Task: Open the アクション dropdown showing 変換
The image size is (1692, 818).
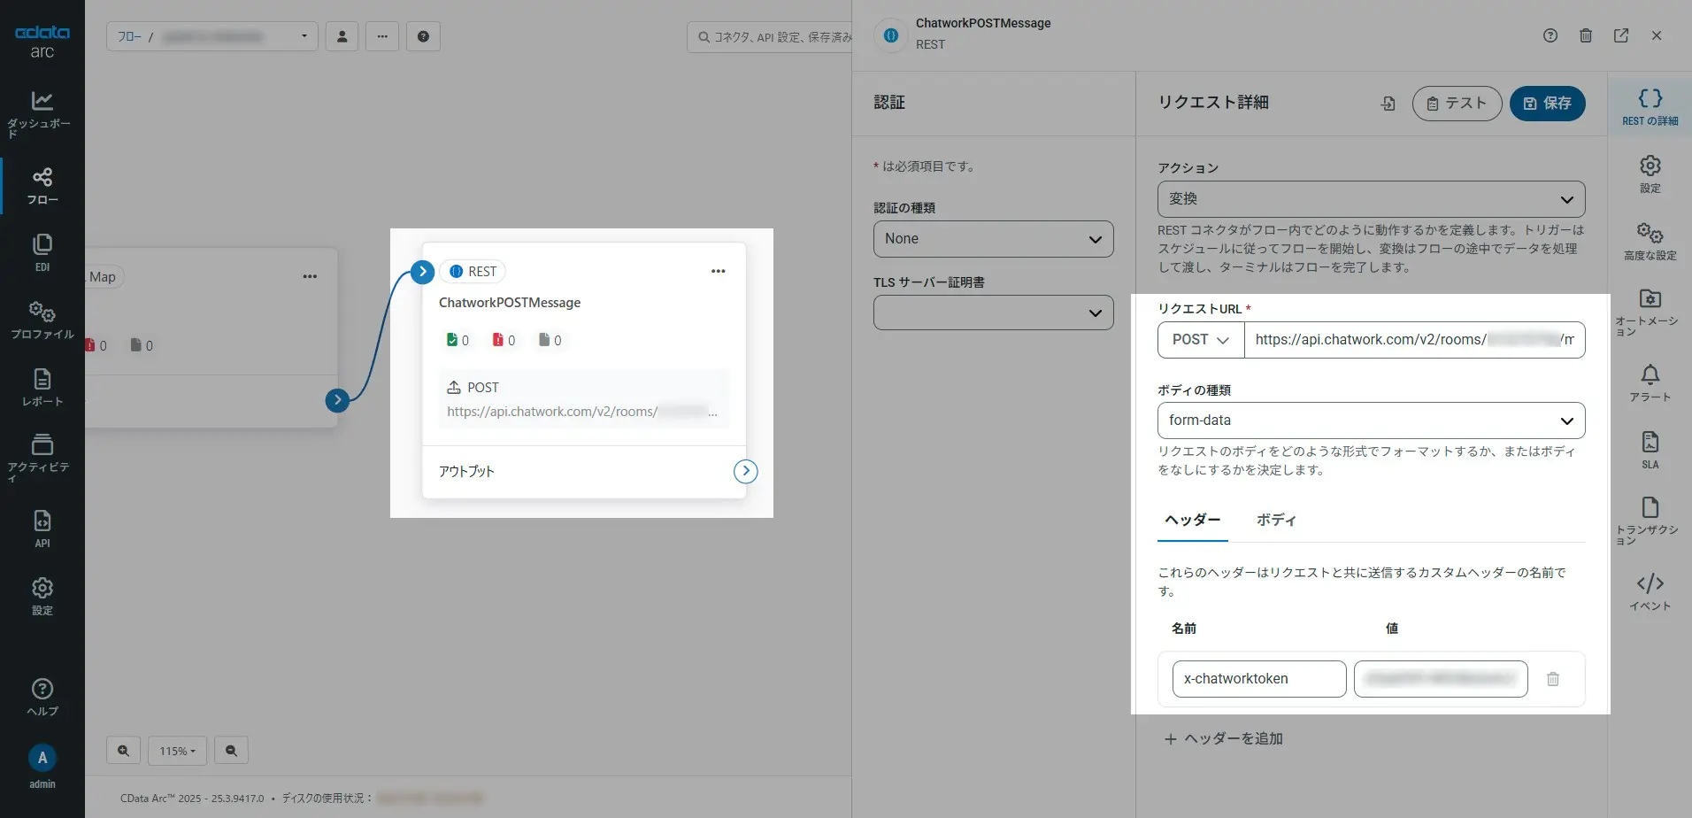Action: pyautogui.click(x=1369, y=199)
